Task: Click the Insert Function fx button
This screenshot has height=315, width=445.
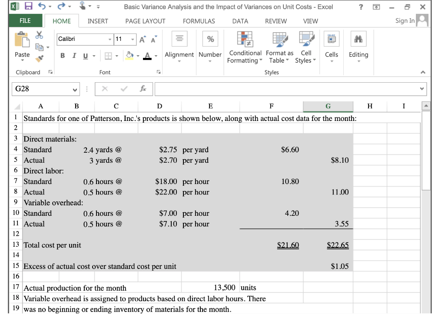Action: pyautogui.click(x=144, y=89)
